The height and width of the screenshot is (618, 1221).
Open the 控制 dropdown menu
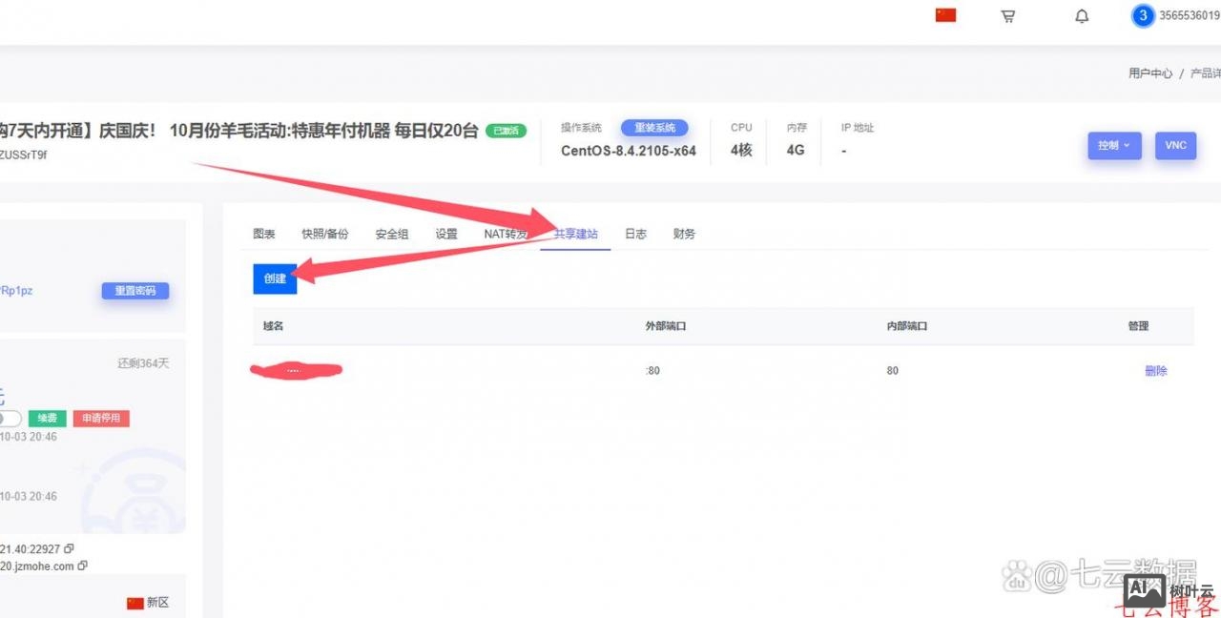pos(1113,145)
